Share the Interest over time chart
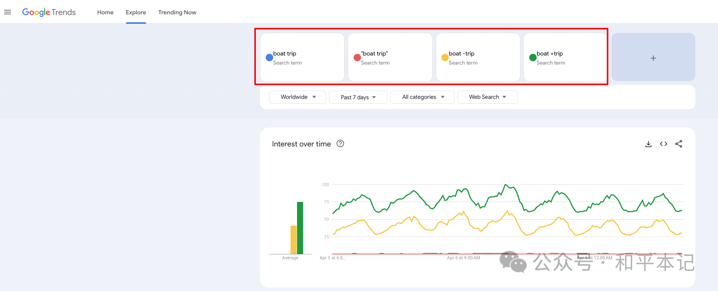Viewport: 718px width, 291px height. tap(679, 144)
